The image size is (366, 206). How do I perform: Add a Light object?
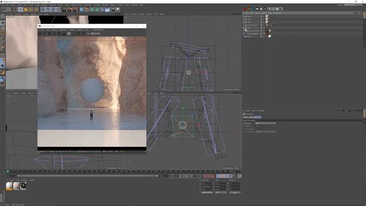118,10
